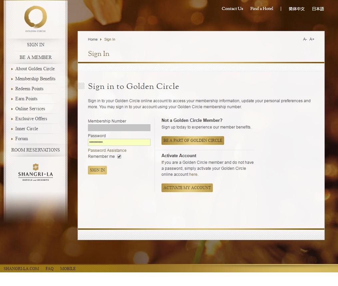Open the MOBILE footer link
The height and width of the screenshot is (286, 338).
(x=68, y=269)
